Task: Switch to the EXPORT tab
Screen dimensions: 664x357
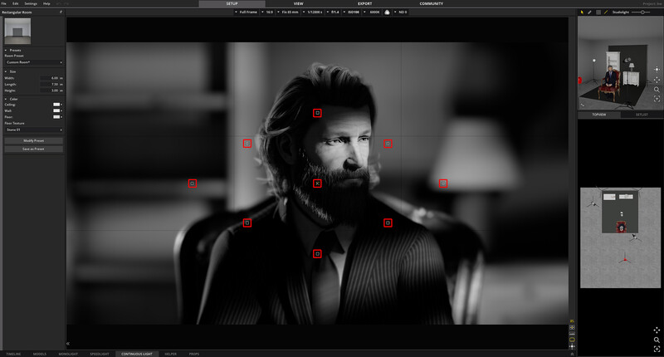Action: (x=364, y=3)
